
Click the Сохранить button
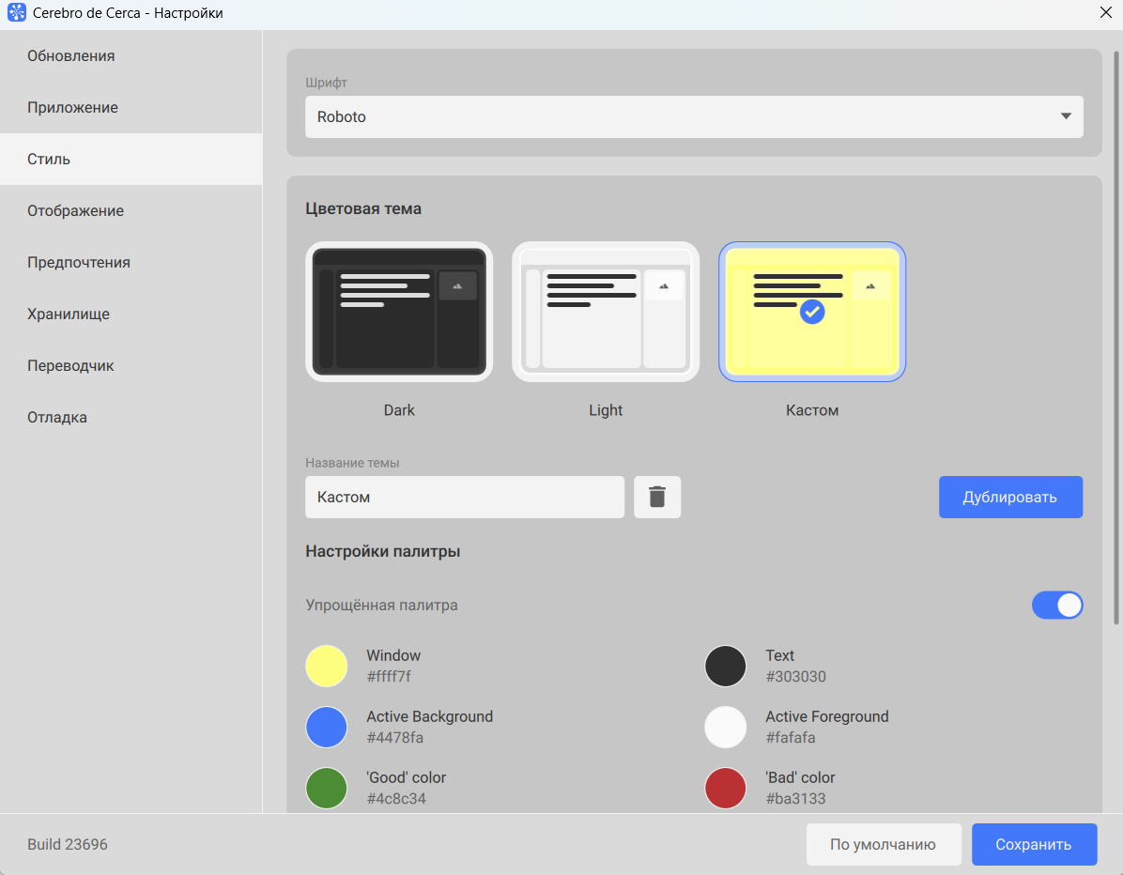pyautogui.click(x=1034, y=844)
